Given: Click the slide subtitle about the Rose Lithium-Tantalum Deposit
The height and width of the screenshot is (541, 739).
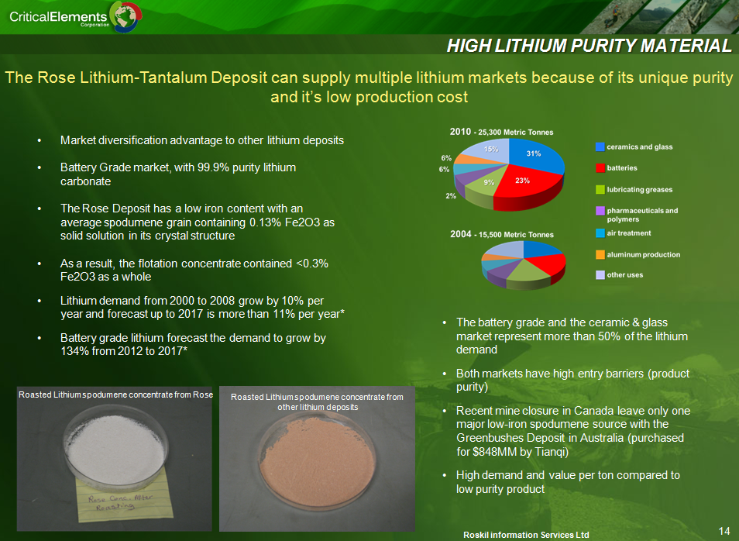Looking at the screenshot, I should tap(369, 87).
